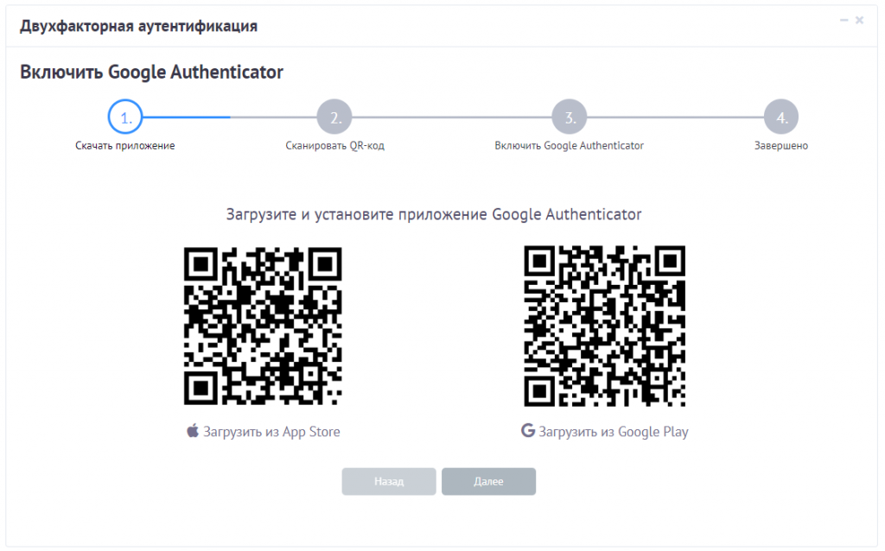Close the Двухфакторная аутентификация dialog
The height and width of the screenshot is (551, 885).
point(859,21)
